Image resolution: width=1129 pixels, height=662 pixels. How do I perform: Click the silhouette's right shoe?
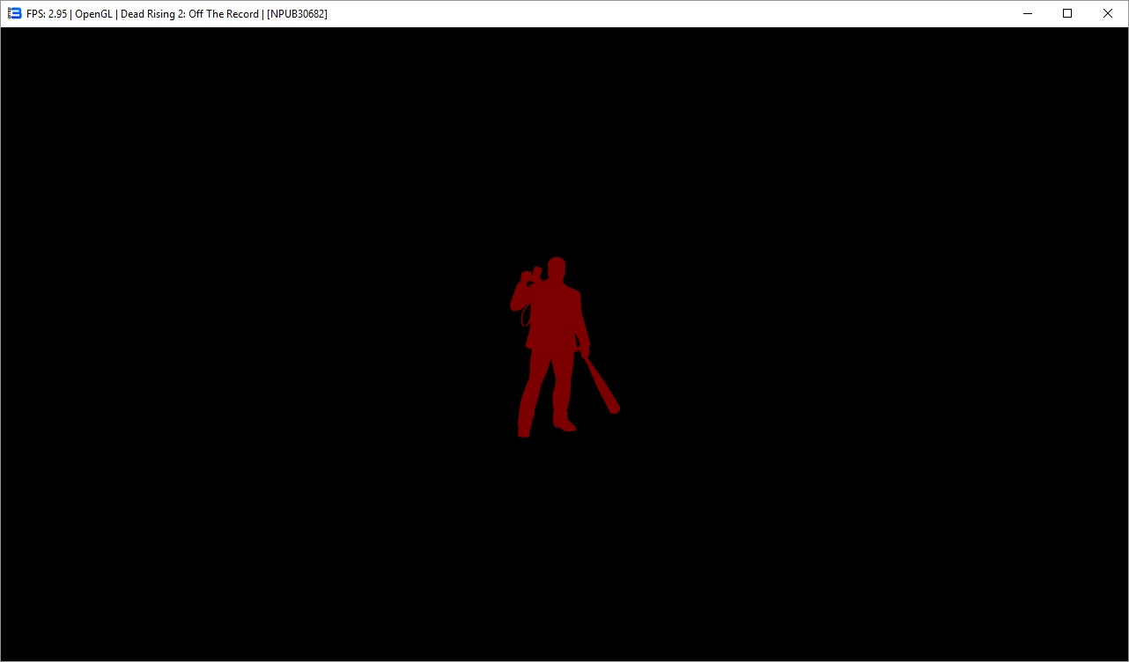click(565, 426)
